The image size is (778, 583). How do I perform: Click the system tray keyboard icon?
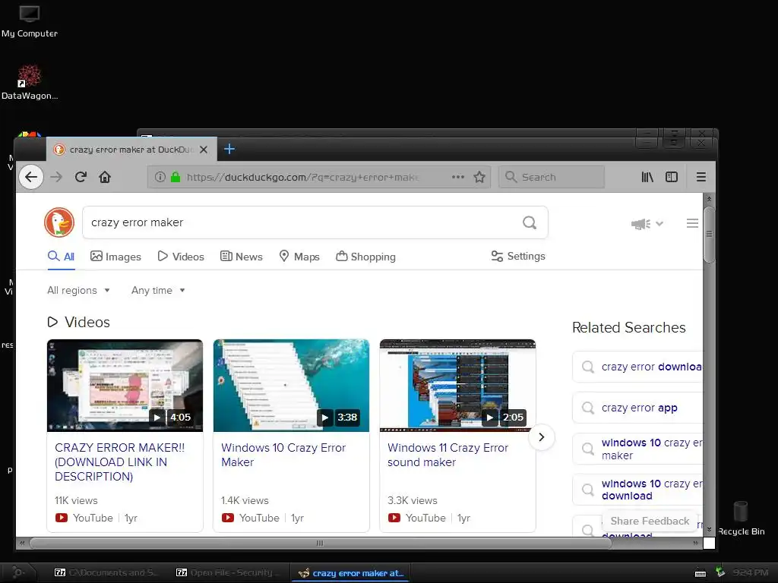point(701,573)
